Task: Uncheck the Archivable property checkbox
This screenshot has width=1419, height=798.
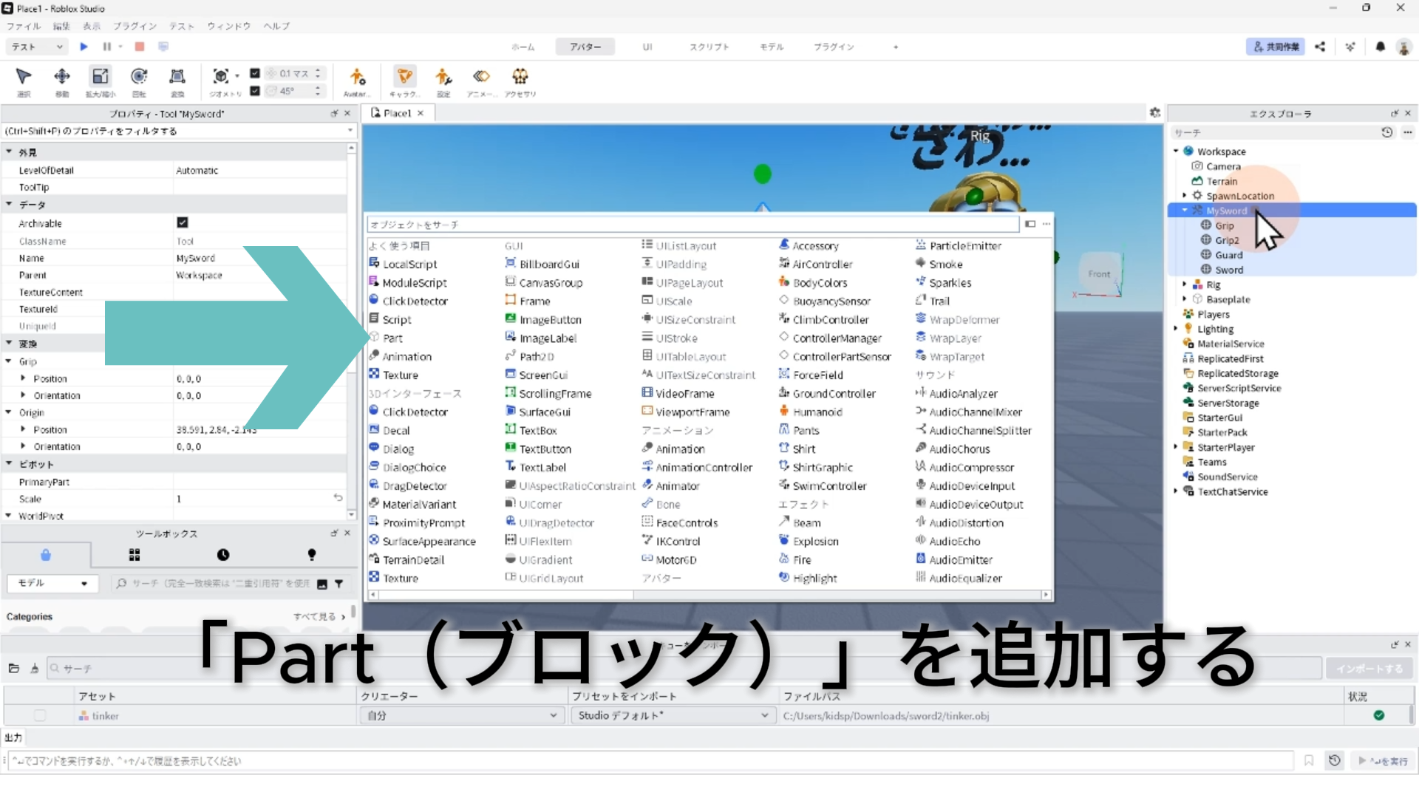Action: (x=183, y=222)
